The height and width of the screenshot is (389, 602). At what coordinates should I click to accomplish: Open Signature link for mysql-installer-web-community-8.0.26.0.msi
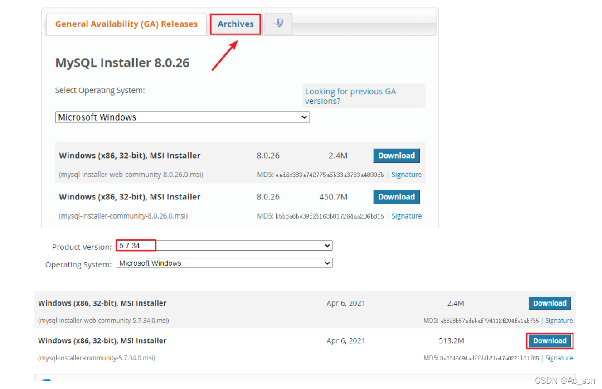click(x=407, y=175)
